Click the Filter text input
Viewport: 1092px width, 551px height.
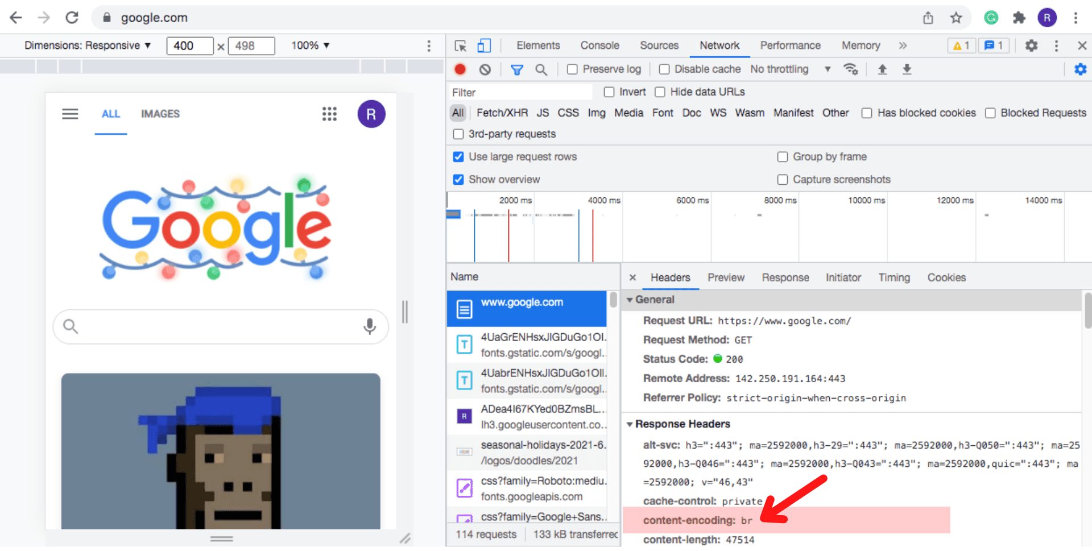(x=520, y=92)
